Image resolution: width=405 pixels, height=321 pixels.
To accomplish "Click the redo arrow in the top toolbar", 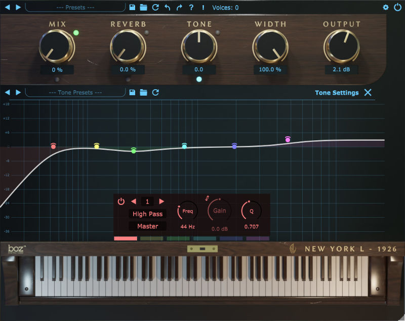I will point(179,8).
